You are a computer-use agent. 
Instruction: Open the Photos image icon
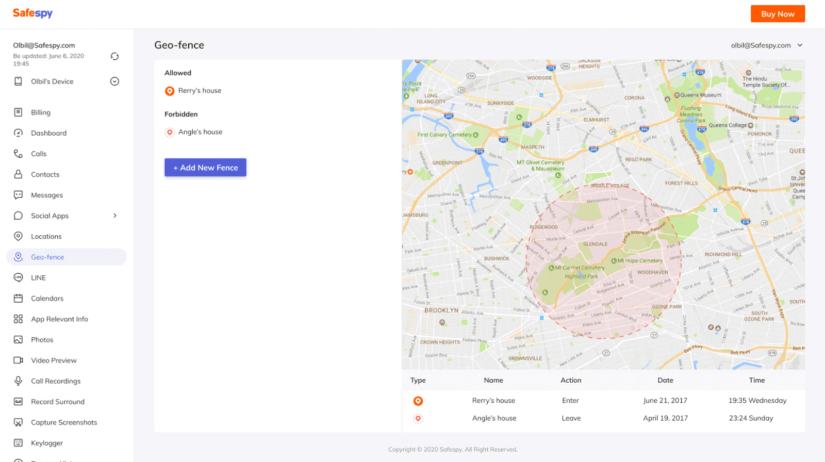(x=18, y=339)
